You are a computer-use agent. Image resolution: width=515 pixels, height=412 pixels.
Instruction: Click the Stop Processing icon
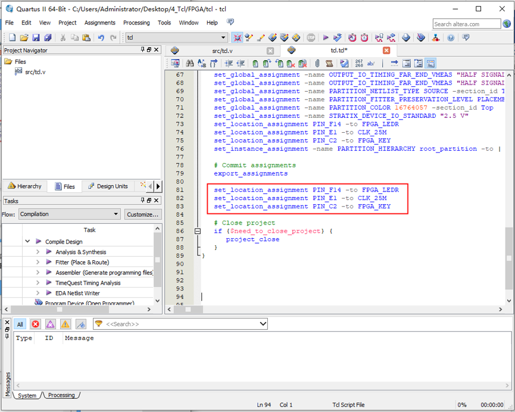coord(311,38)
